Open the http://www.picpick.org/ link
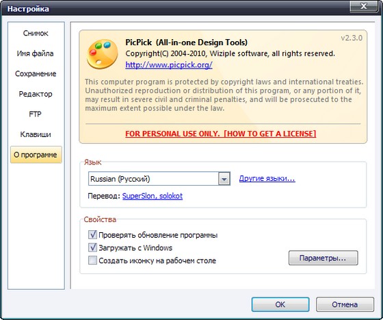The image size is (383, 320). click(169, 65)
